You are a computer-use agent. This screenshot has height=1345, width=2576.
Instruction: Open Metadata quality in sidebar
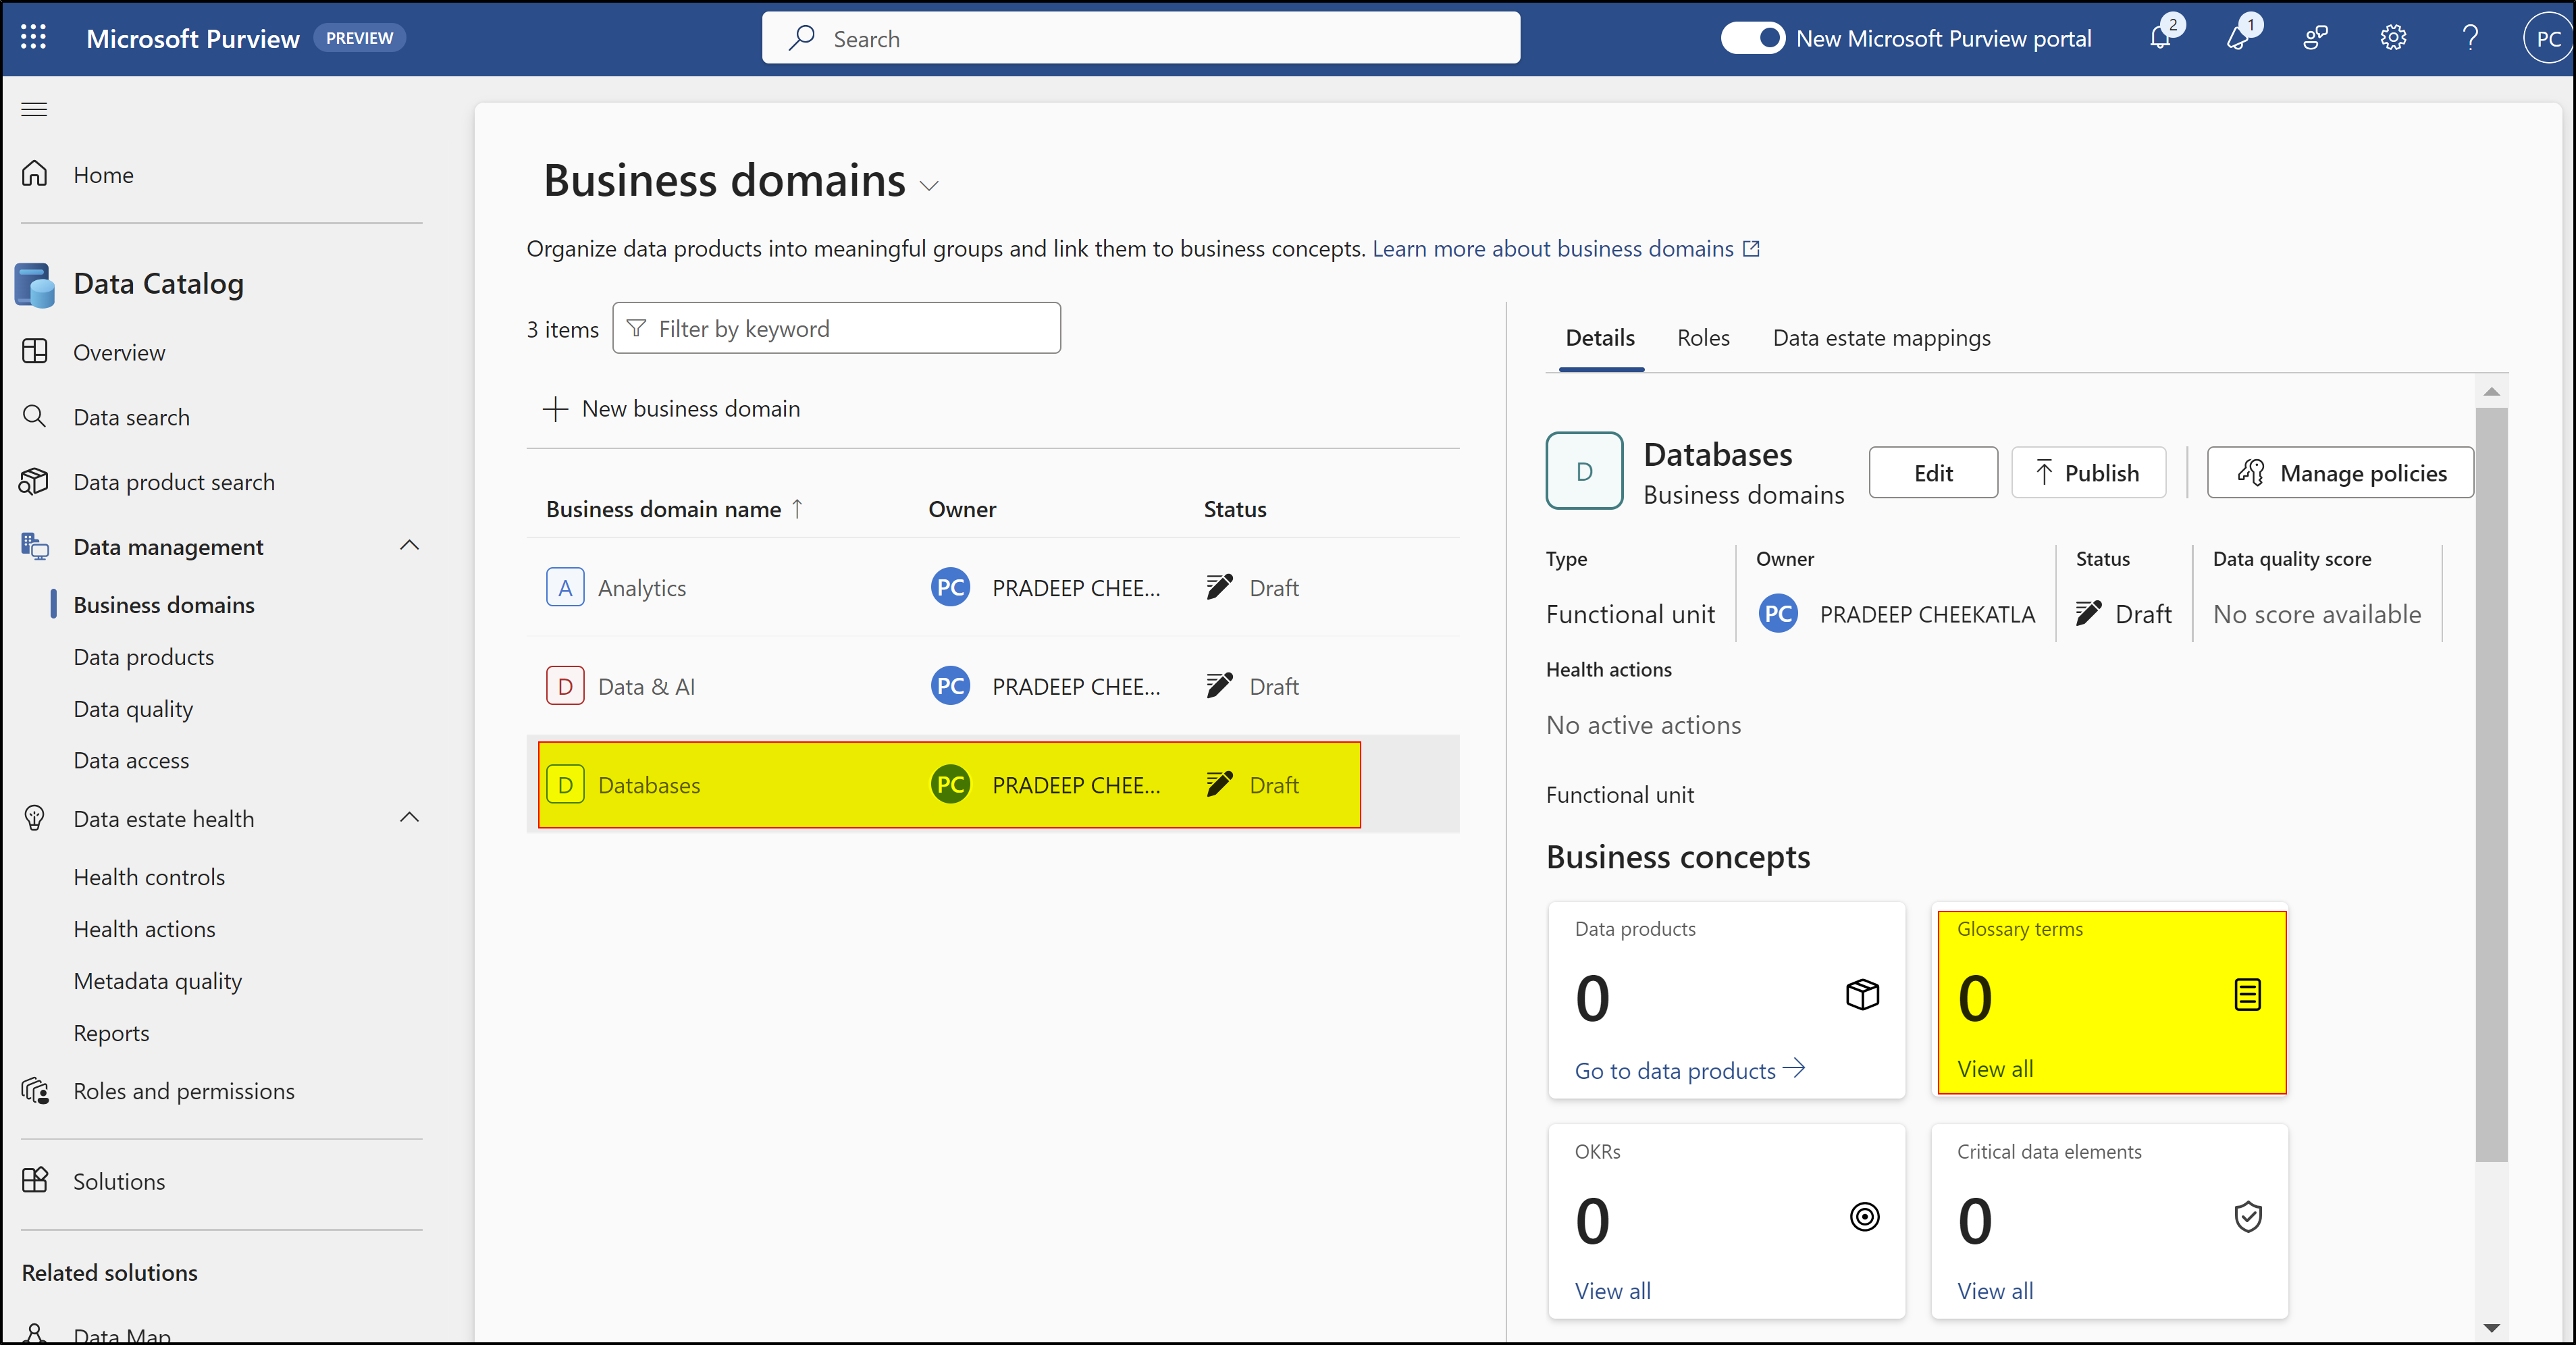(x=158, y=981)
